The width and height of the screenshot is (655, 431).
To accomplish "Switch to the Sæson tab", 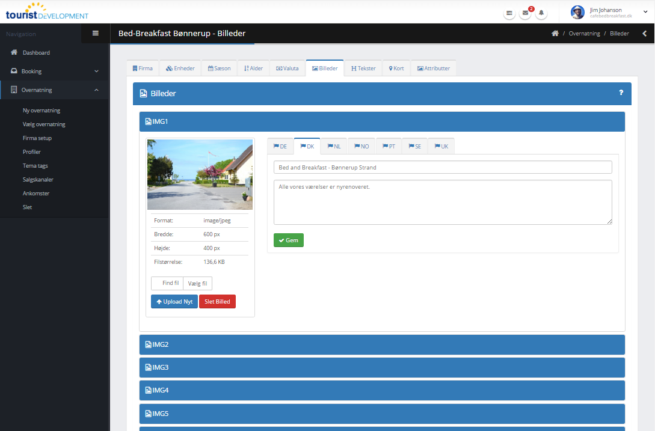I will click(219, 69).
